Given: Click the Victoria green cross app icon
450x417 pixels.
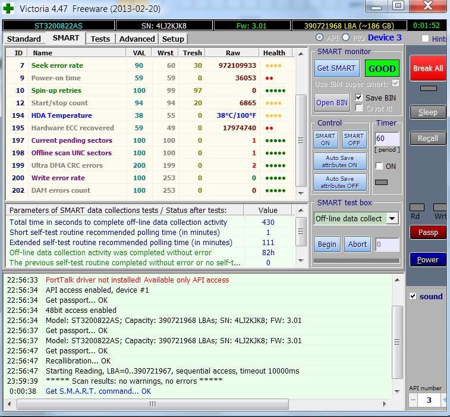Looking at the screenshot, I should pyautogui.click(x=8, y=7).
